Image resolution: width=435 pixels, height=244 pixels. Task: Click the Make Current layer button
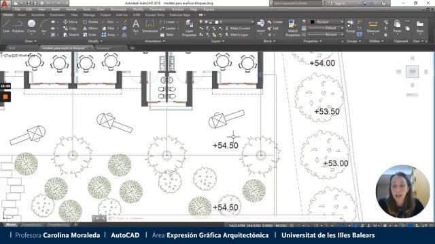[x=237, y=28]
